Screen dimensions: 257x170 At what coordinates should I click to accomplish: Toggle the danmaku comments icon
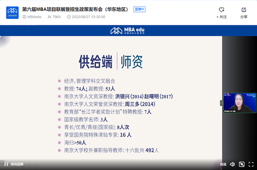tap(242, 164)
